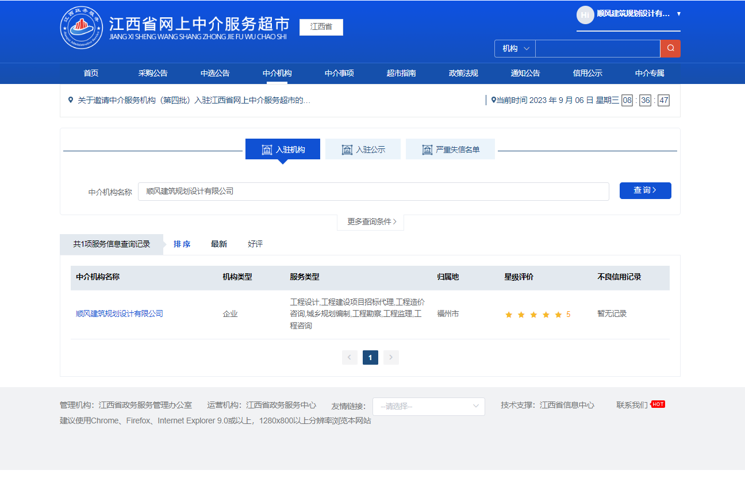Click the site title 江西省网上中介服务超市
This screenshot has height=497, width=745.
tap(199, 24)
